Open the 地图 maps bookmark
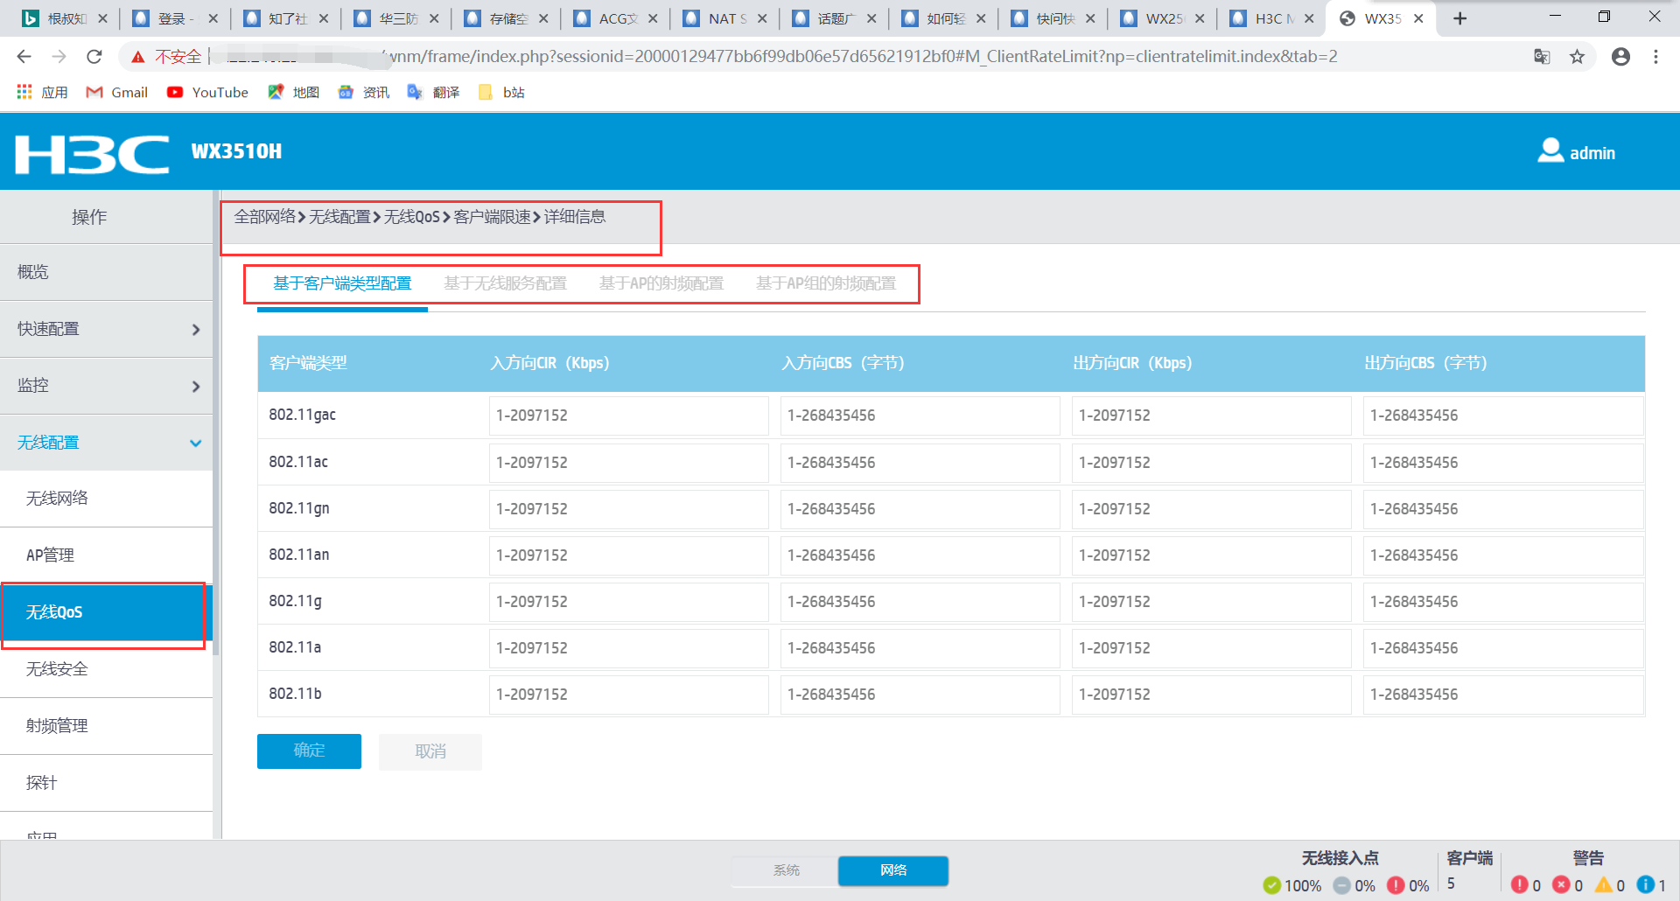The width and height of the screenshot is (1680, 901). pyautogui.click(x=293, y=92)
